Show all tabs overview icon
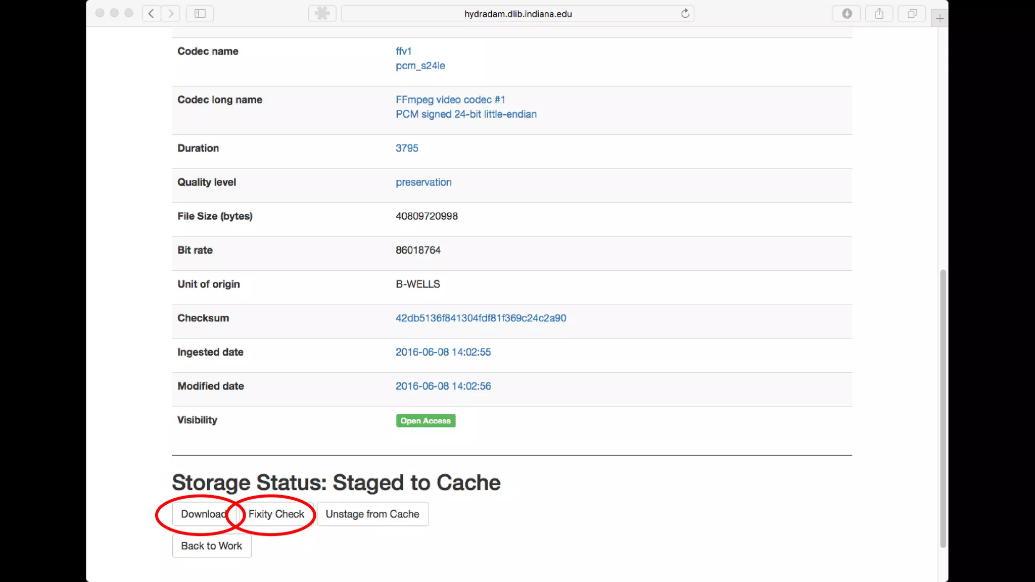Viewport: 1035px width, 582px height. pyautogui.click(x=912, y=14)
